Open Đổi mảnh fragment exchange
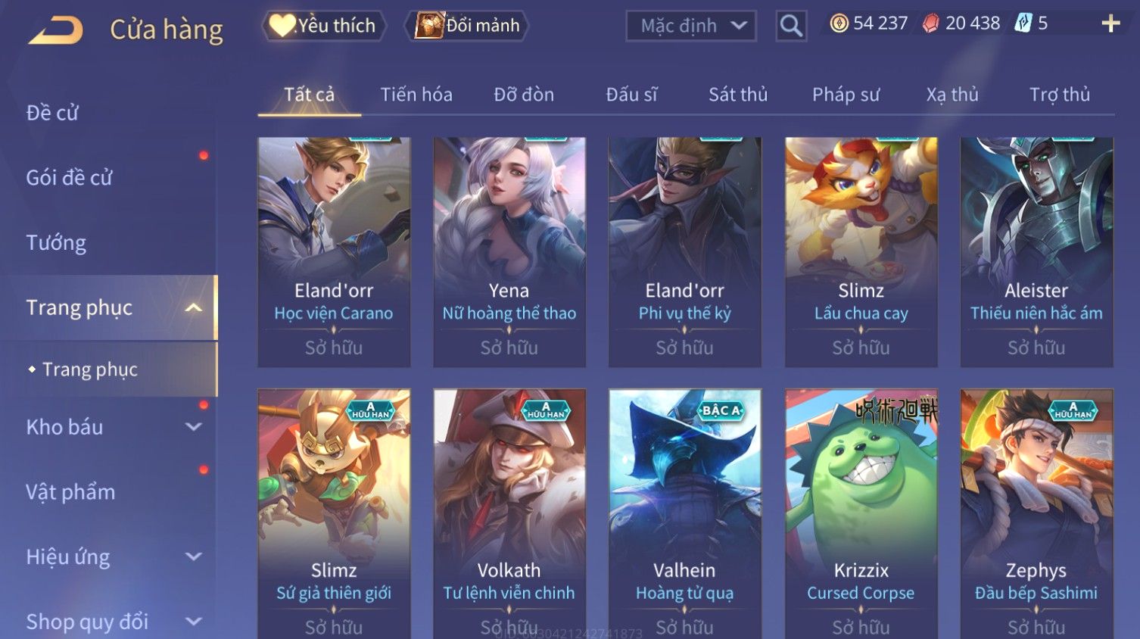The width and height of the screenshot is (1140, 639). (466, 26)
